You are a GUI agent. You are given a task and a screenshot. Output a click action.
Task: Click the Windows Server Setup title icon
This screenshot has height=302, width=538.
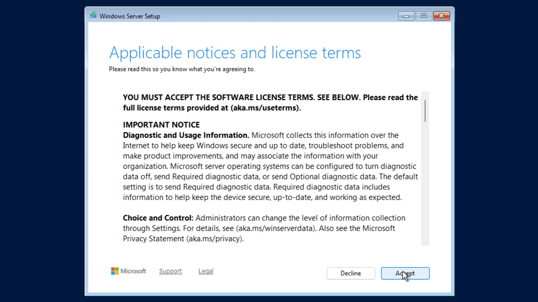pos(93,15)
